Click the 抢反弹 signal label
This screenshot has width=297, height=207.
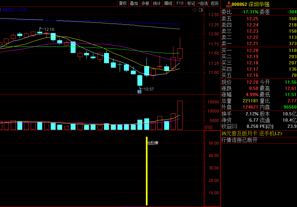[x=153, y=143]
